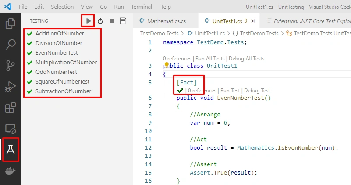Click the Run All Tests code lens
Screen dimensions: 351x185
[210, 59]
